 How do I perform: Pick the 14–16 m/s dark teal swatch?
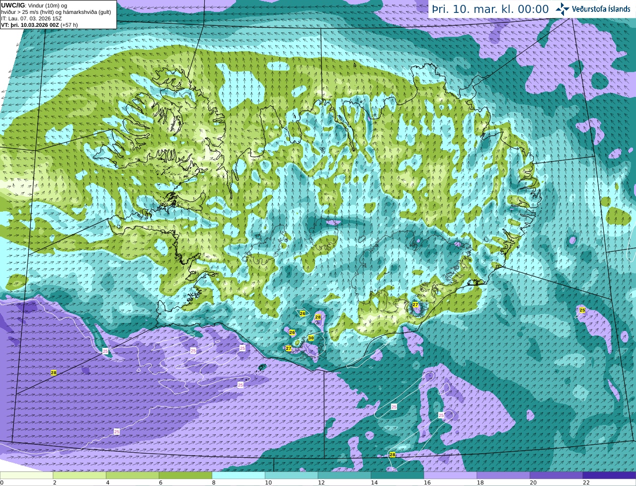397,476
